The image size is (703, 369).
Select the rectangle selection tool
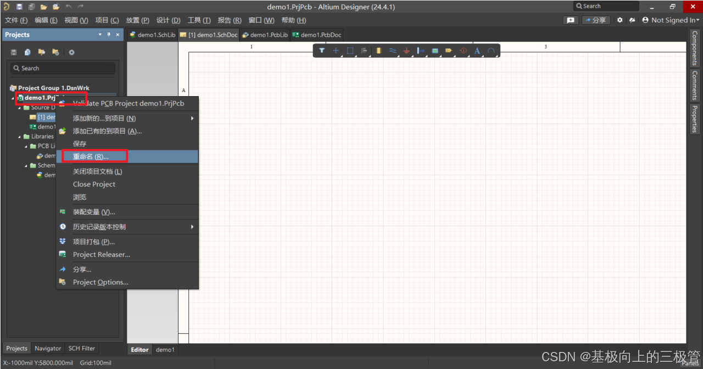coord(350,51)
